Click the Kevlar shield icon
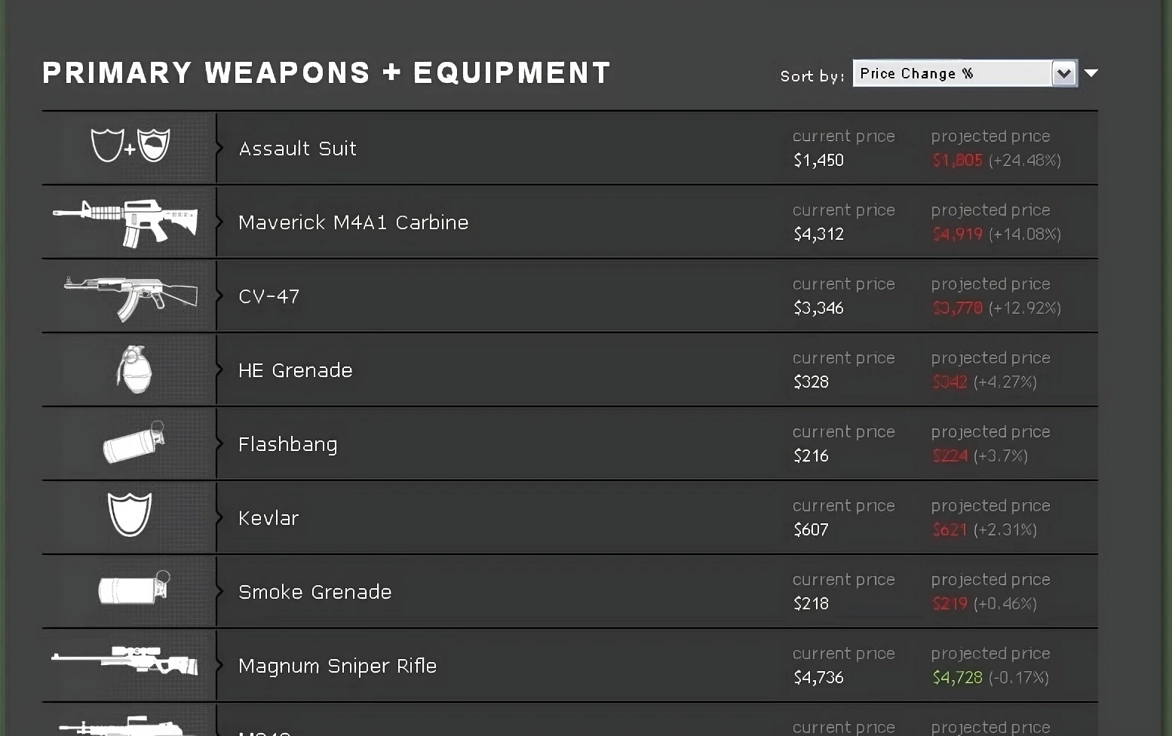 tap(130, 514)
